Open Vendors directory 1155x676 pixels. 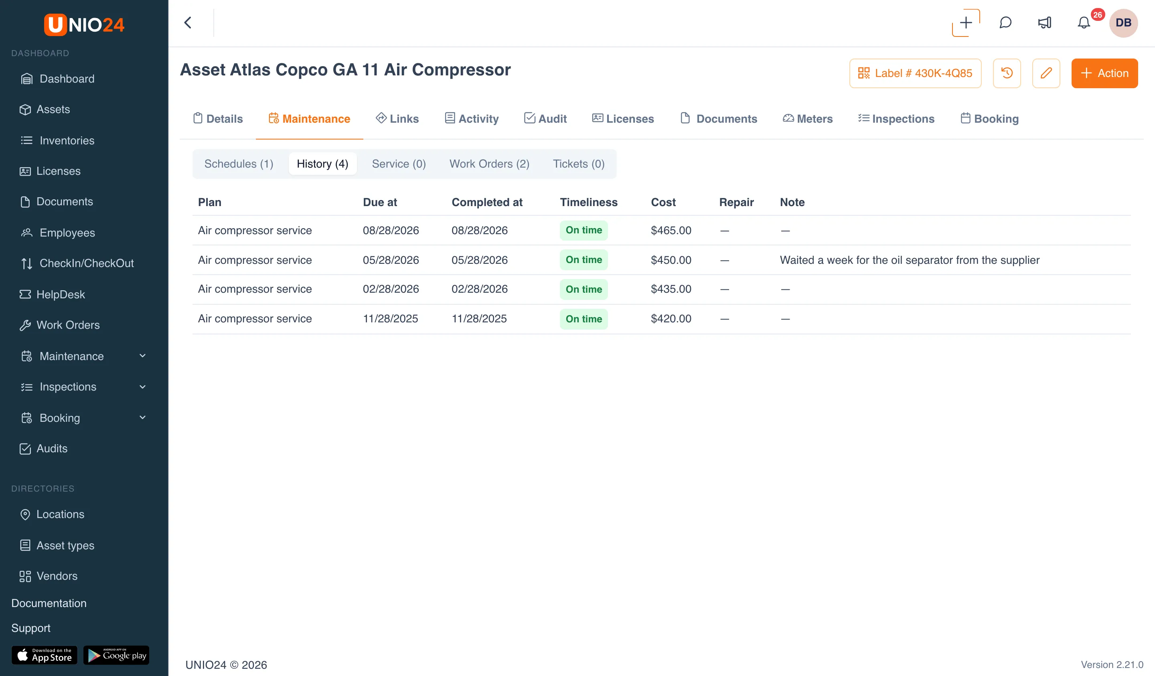click(x=49, y=576)
